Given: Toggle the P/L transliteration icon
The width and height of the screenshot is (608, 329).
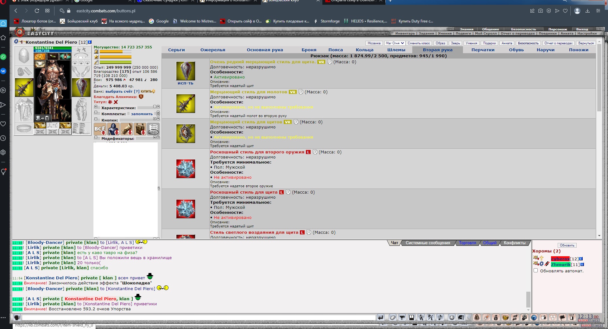Looking at the screenshot, I should 430,317.
